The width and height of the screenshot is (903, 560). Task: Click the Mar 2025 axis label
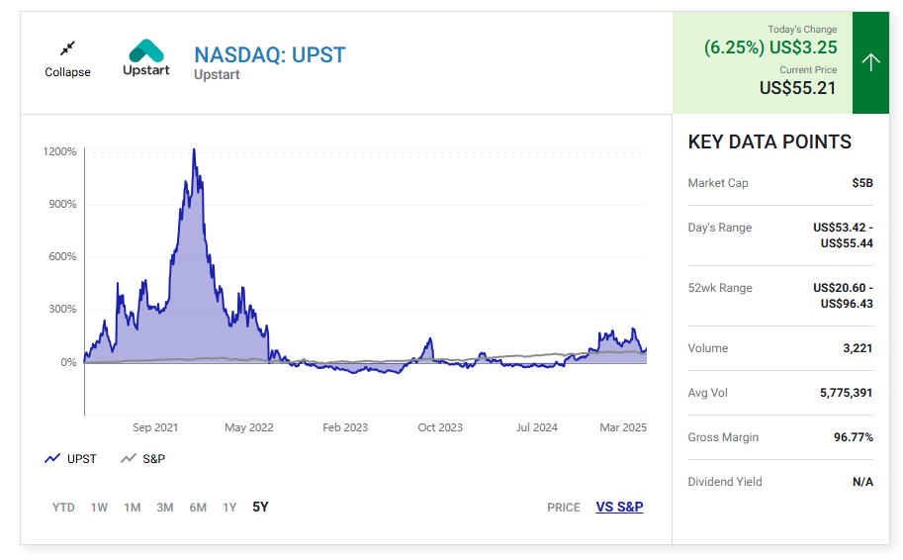(623, 427)
